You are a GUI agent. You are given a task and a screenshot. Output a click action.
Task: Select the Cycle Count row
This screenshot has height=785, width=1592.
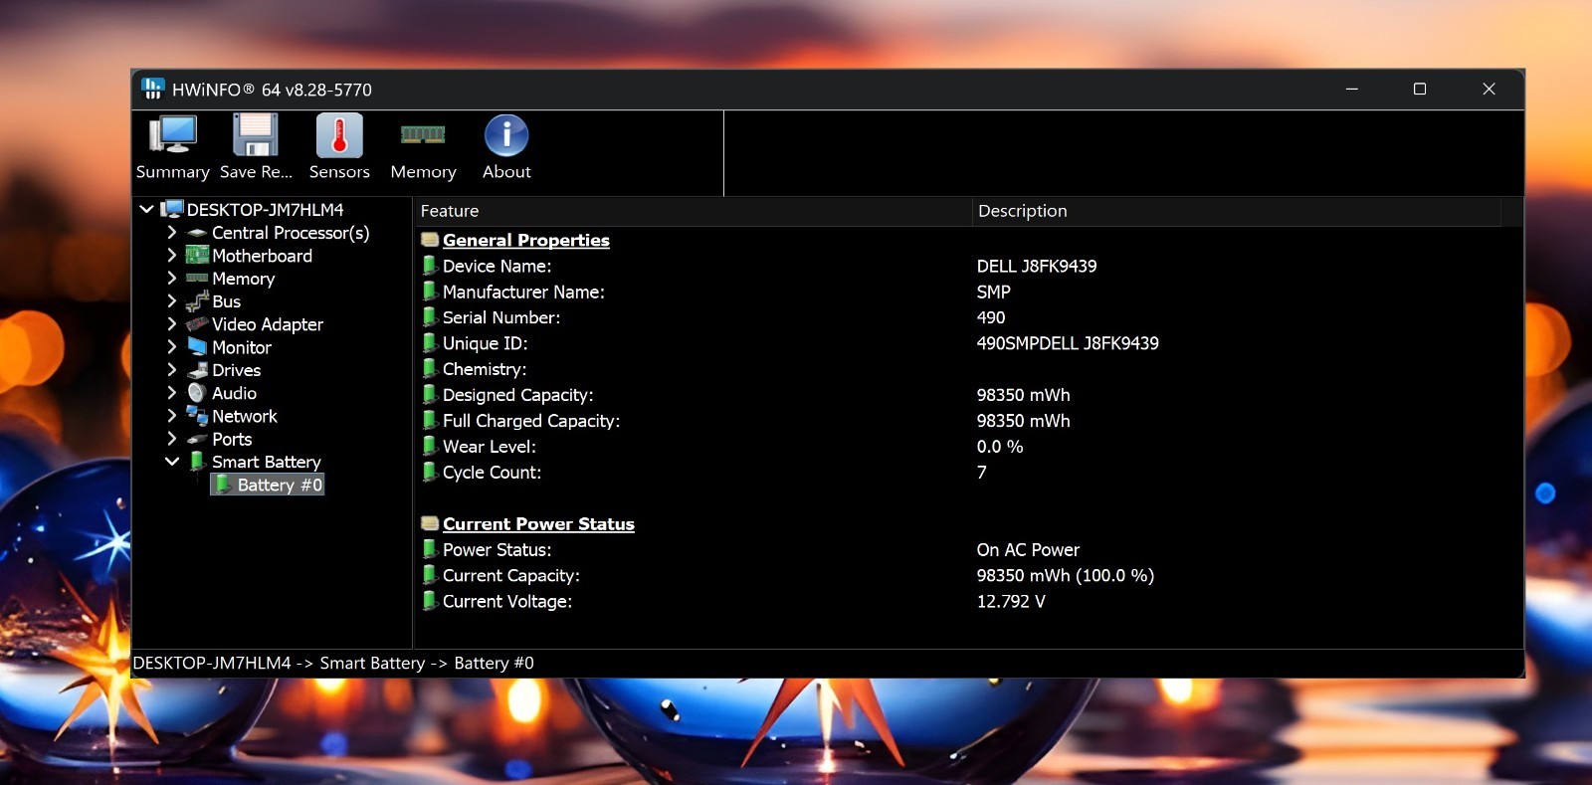(967, 473)
